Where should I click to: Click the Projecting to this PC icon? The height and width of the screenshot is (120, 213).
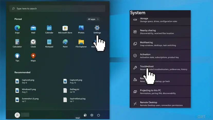pos(135,92)
